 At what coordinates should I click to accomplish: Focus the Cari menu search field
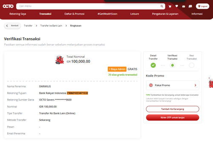(91, 6)
